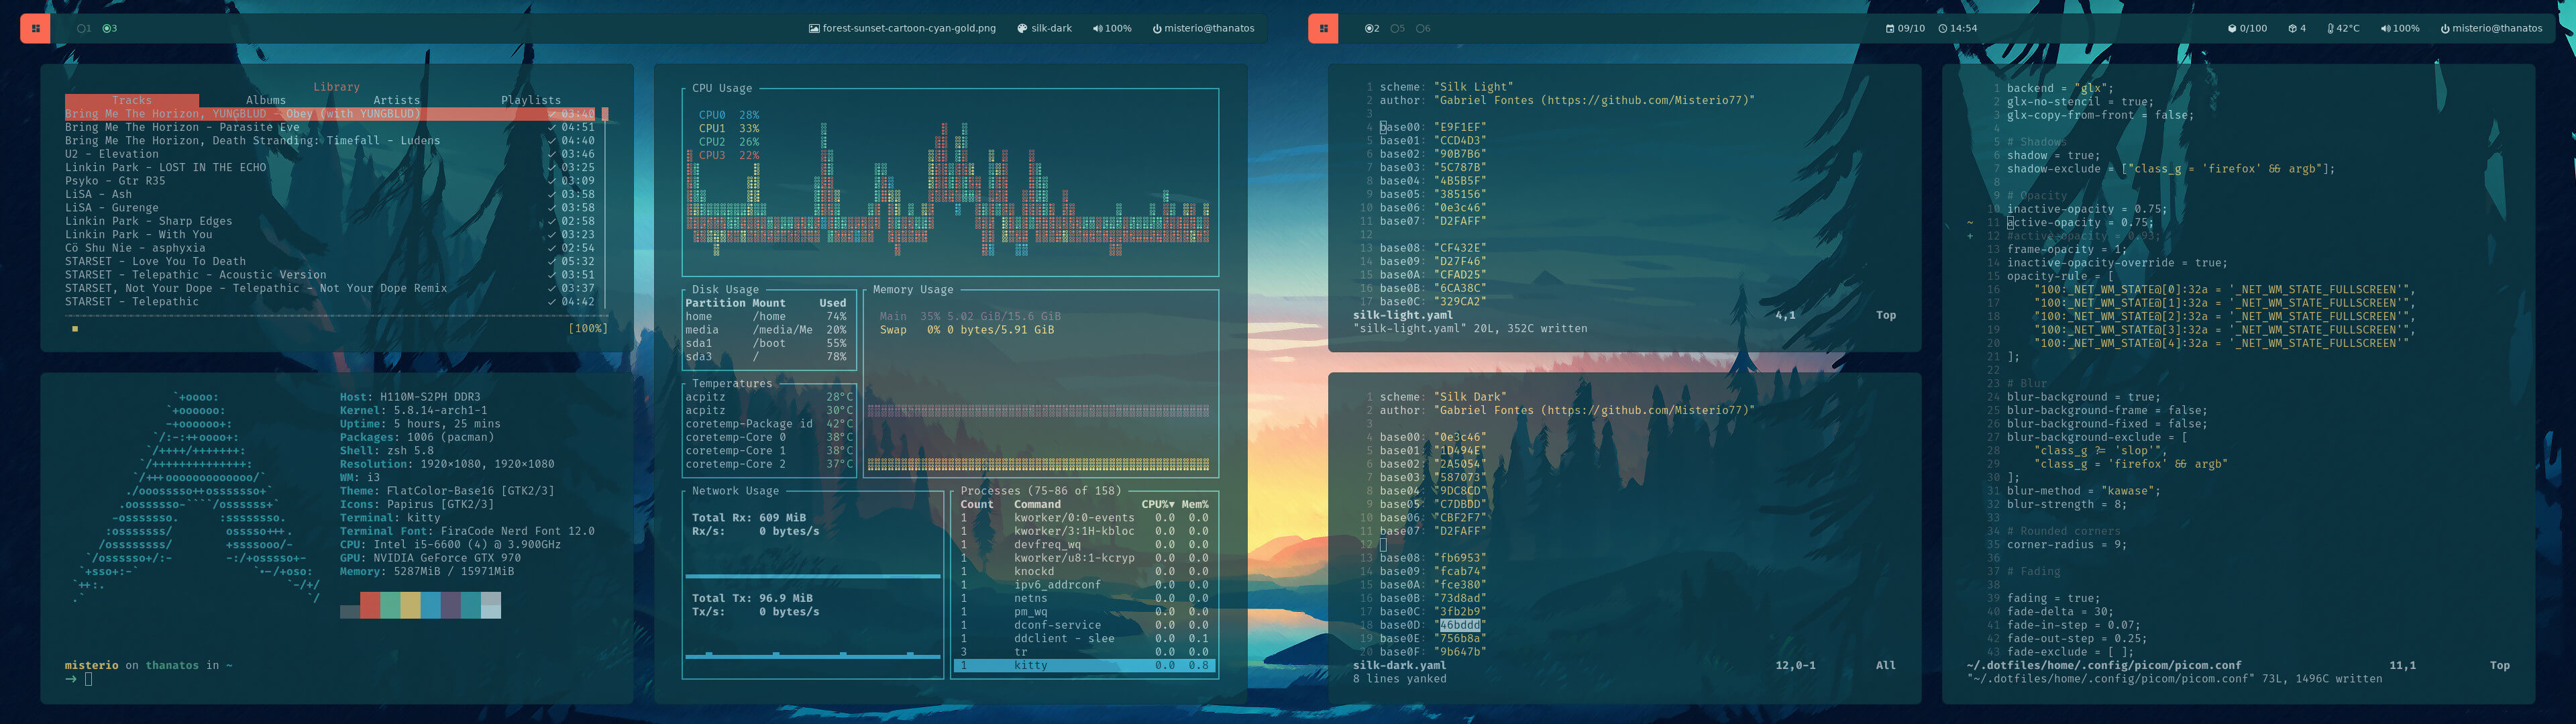
Task: Click misterio@thanatos in the right bar
Action: 2497,28
